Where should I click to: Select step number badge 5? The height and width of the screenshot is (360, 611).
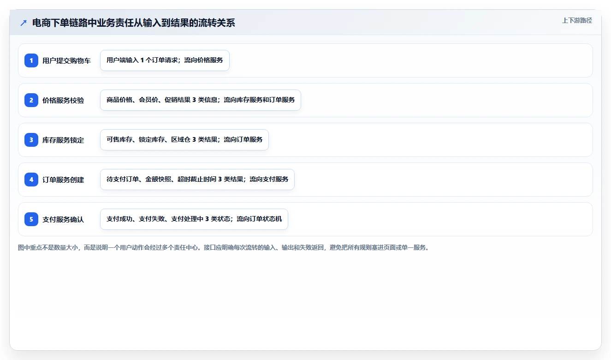point(31,219)
